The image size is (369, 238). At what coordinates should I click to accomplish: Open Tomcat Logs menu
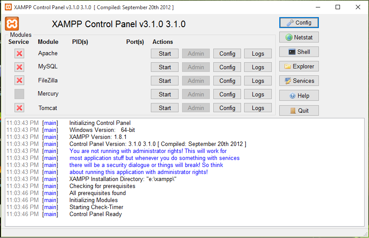pyautogui.click(x=258, y=108)
